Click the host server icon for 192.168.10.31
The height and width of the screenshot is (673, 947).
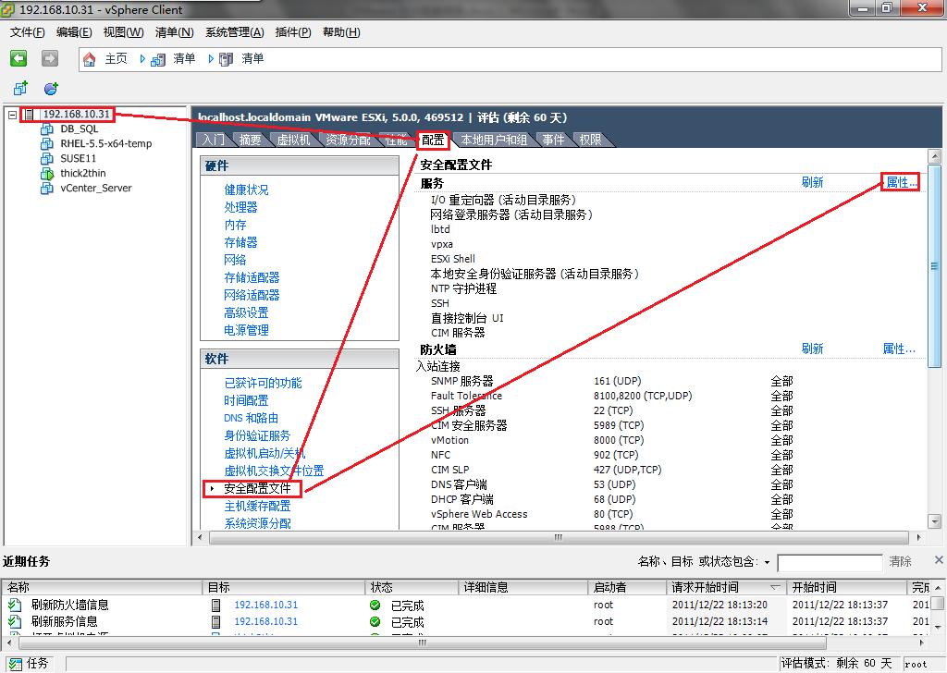click(x=30, y=115)
